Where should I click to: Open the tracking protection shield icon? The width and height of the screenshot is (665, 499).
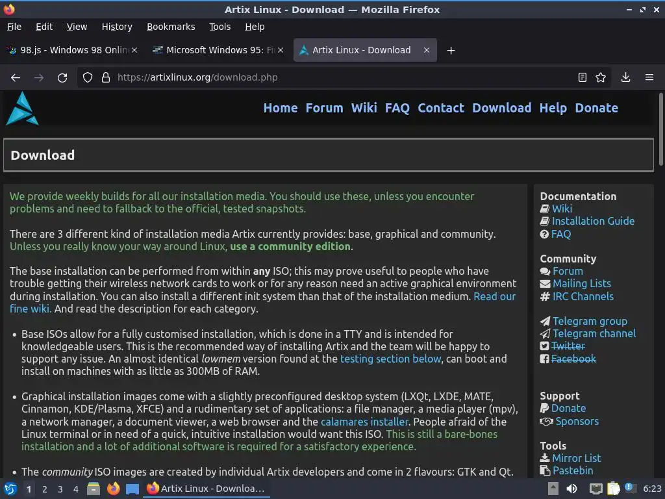click(x=88, y=78)
